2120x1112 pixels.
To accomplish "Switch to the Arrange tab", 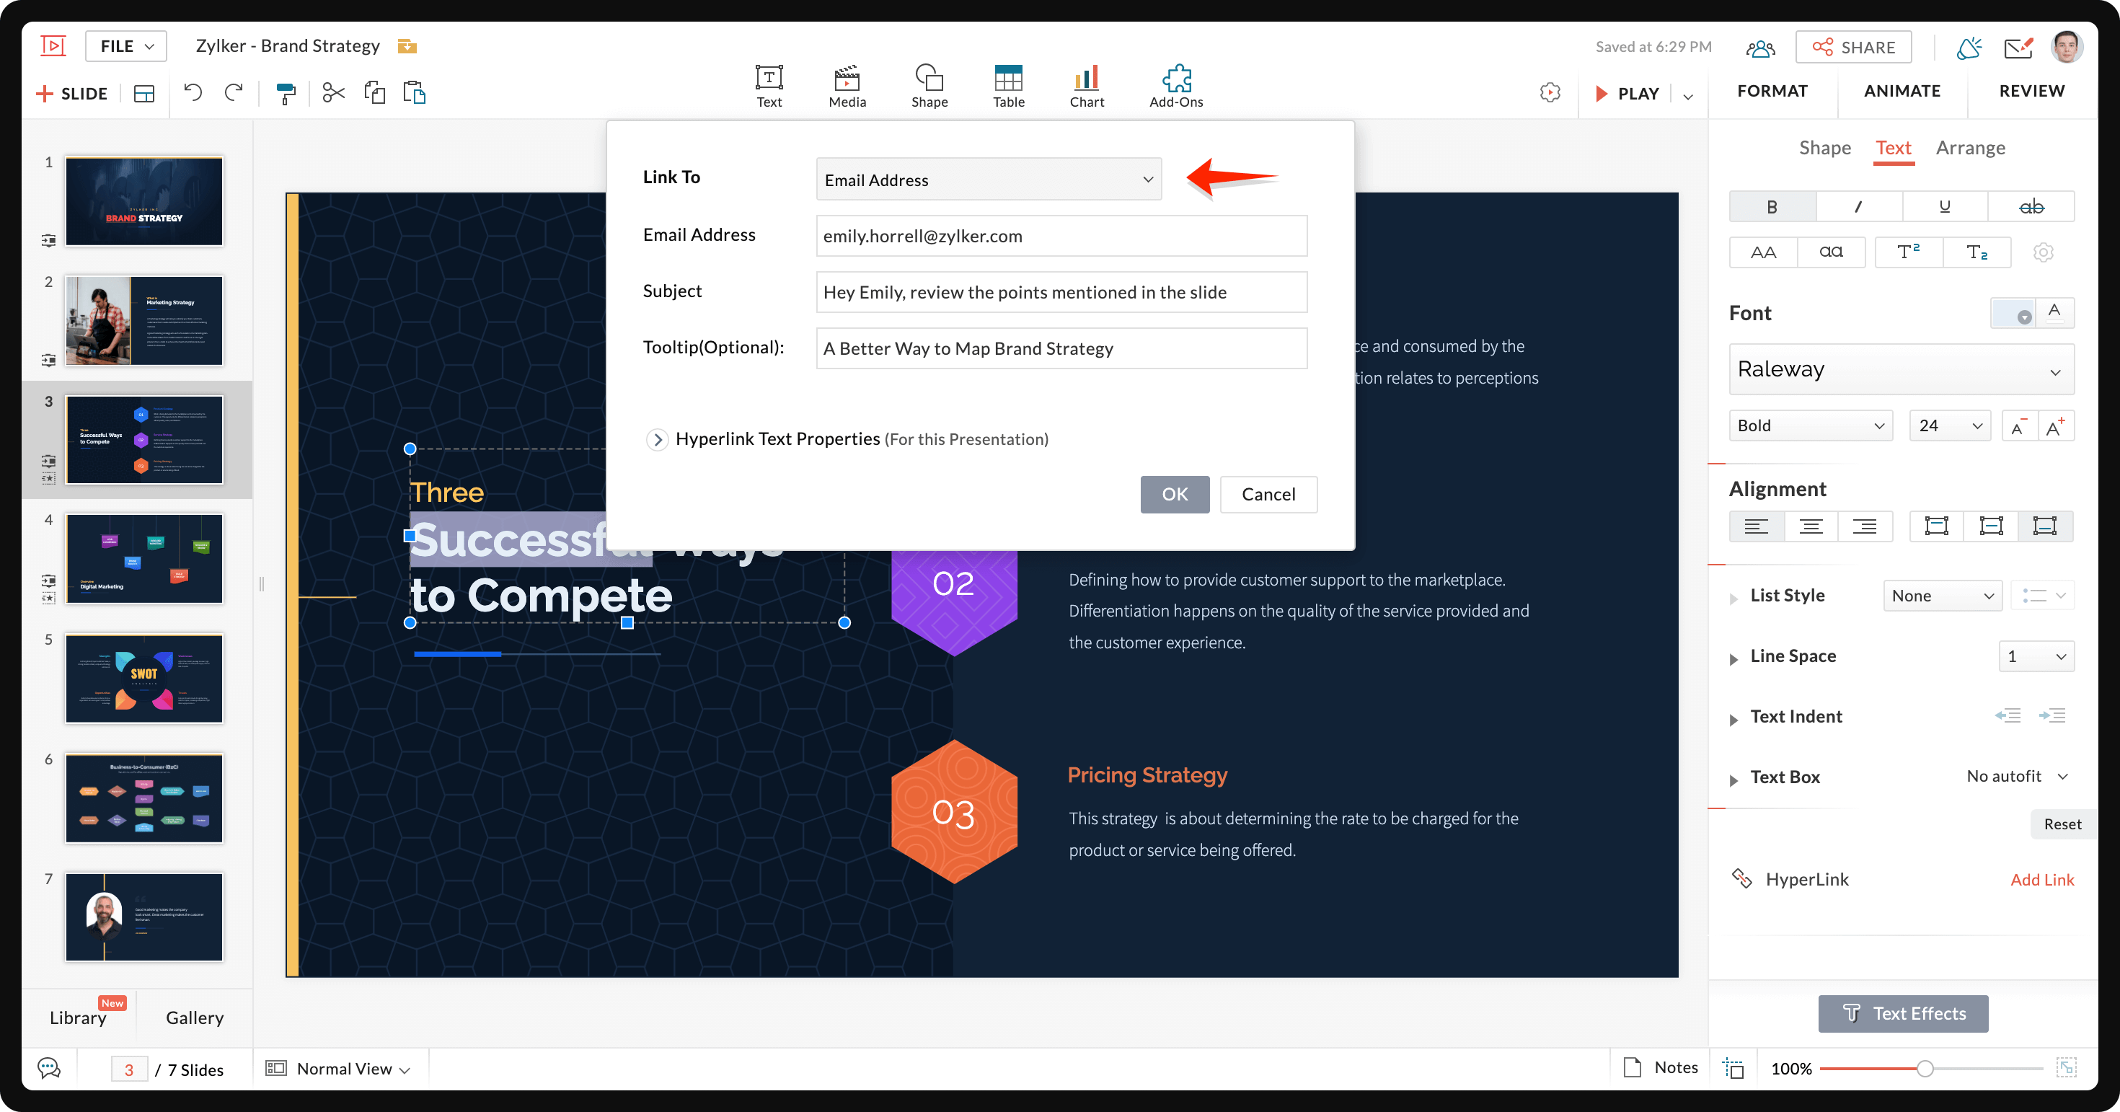I will pos(1970,148).
